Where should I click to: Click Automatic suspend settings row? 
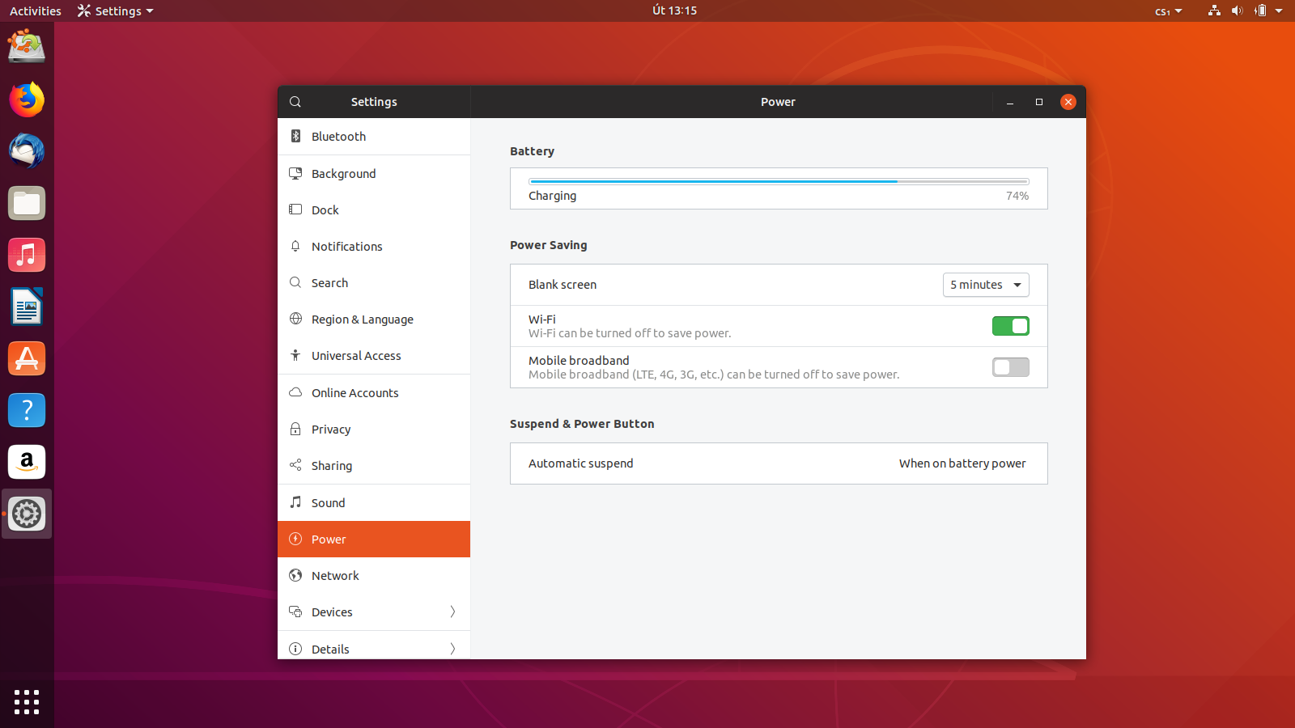(x=778, y=463)
